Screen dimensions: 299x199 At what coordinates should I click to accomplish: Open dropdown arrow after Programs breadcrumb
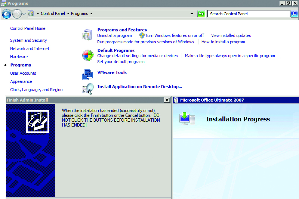pyautogui.click(x=91, y=14)
